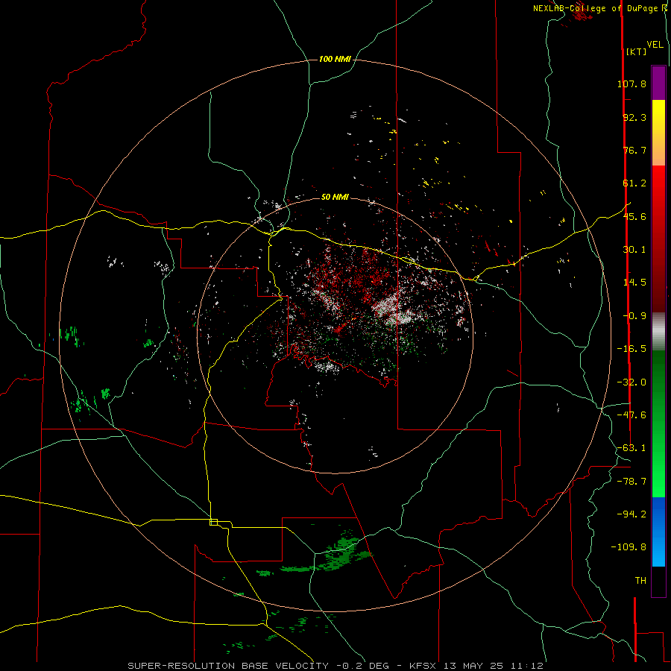Select the 30.1 legend value
Image resolution: width=671 pixels, height=671 pixels.
click(x=634, y=250)
